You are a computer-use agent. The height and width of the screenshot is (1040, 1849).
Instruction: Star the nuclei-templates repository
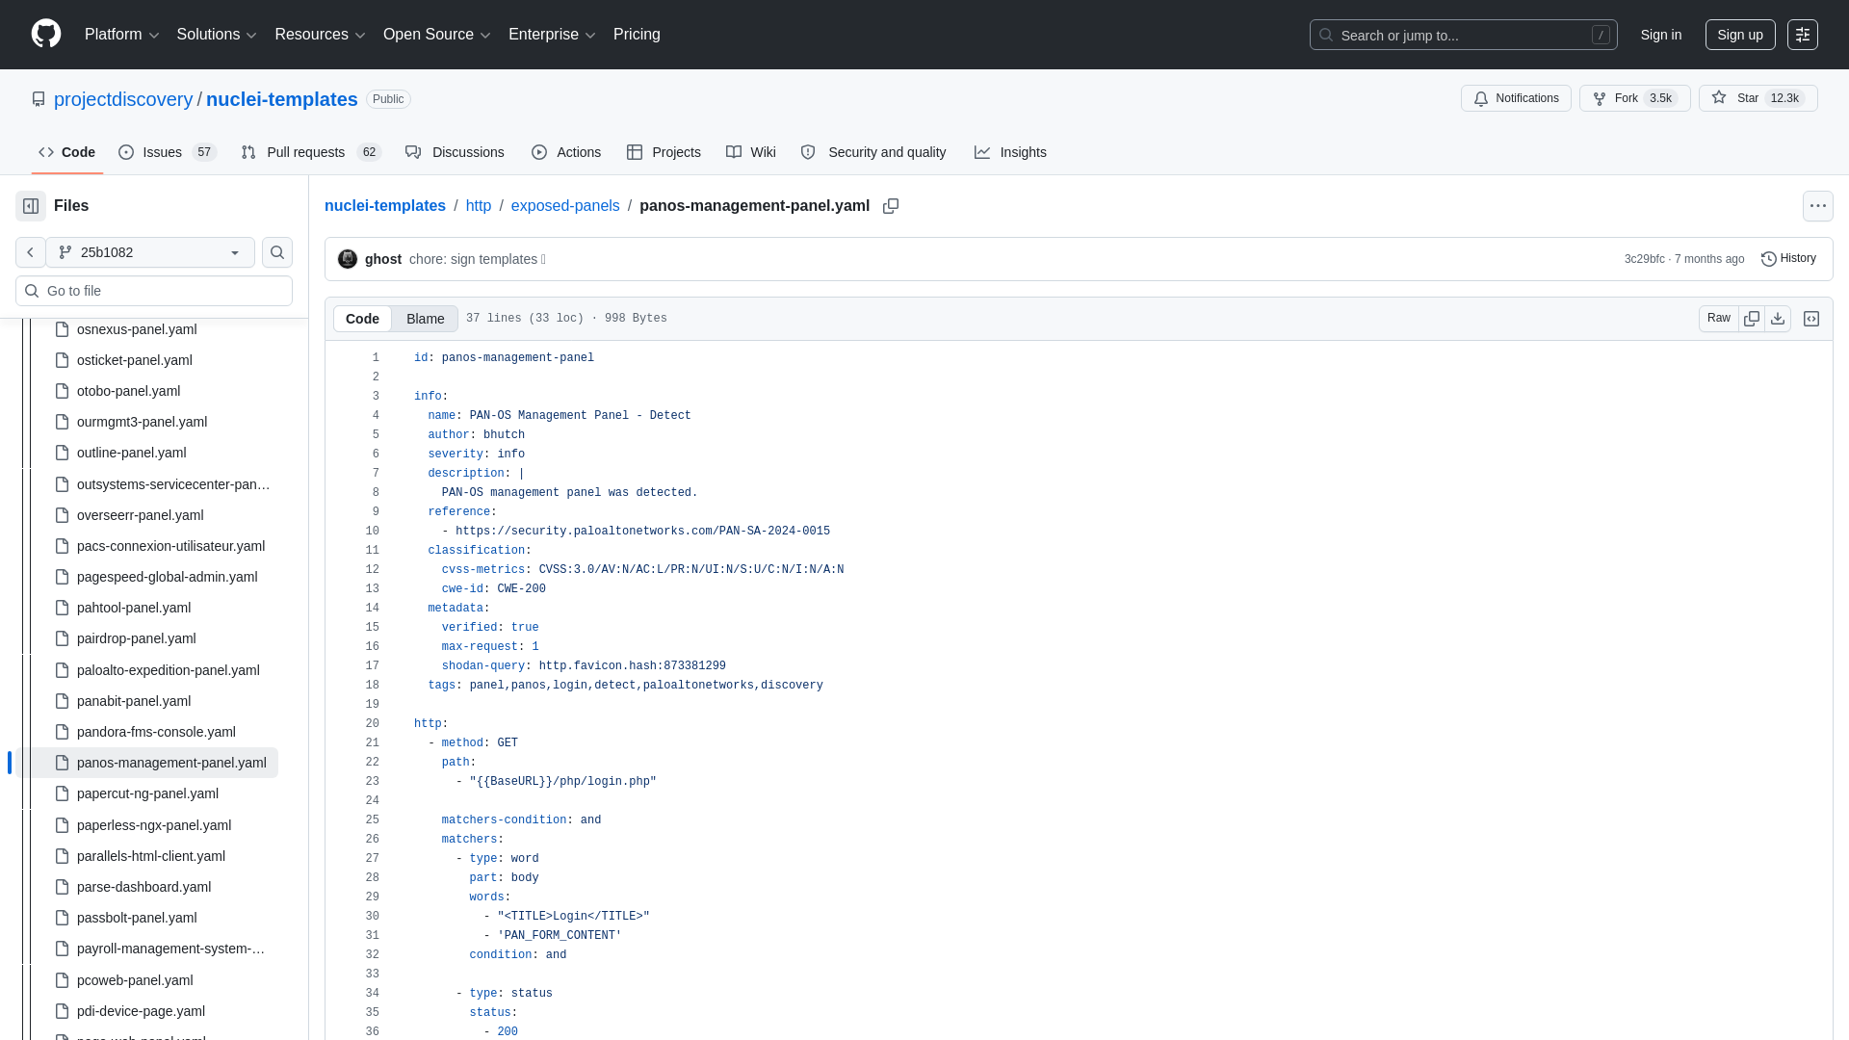1758,98
